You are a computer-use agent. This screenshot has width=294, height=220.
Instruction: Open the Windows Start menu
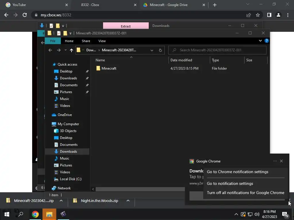click(7, 214)
